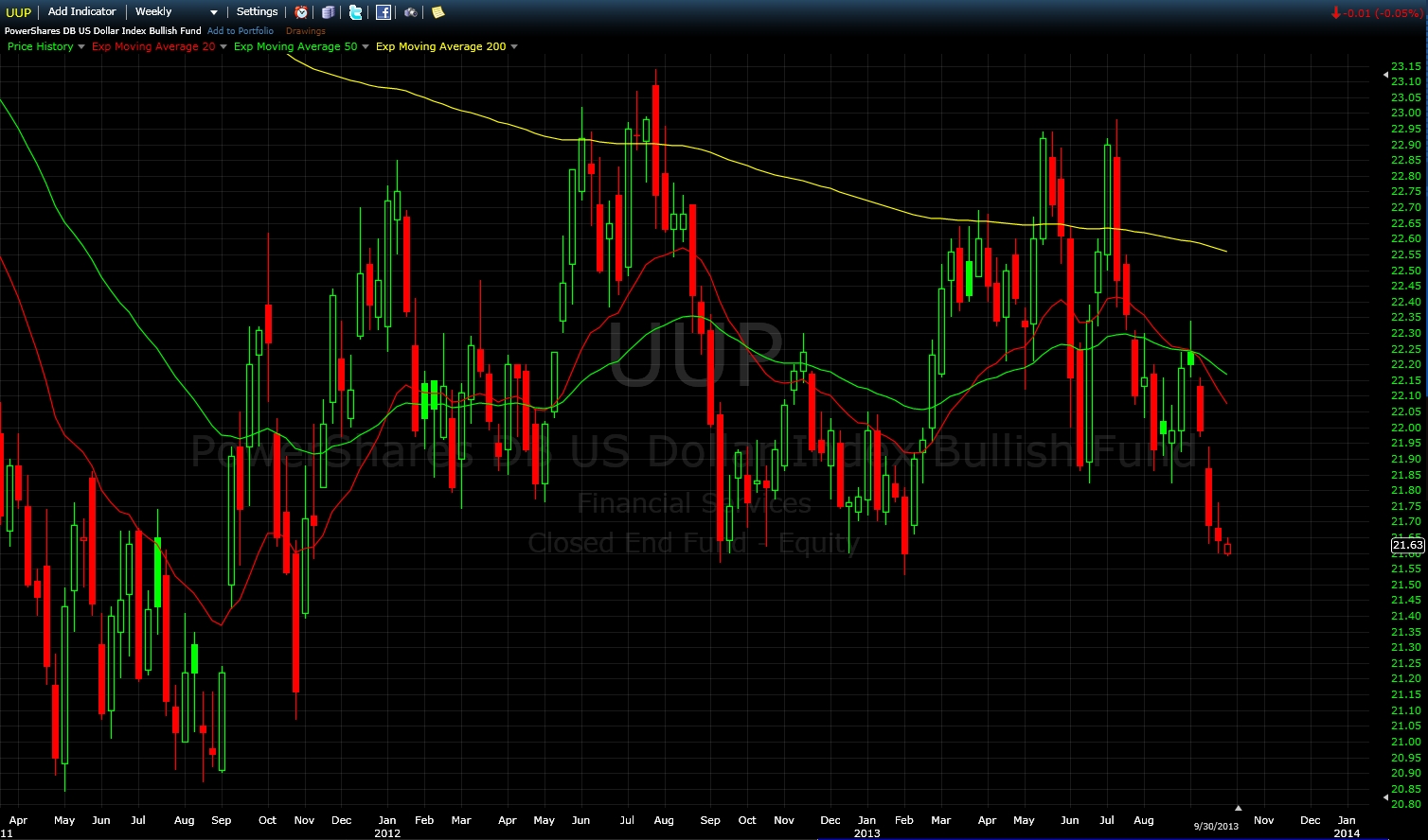
Task: Expand Exp Moving Average 50 dropdown arrow
Action: (366, 46)
